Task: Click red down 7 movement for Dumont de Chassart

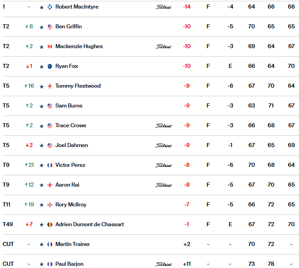Action: pyautogui.click(x=29, y=224)
